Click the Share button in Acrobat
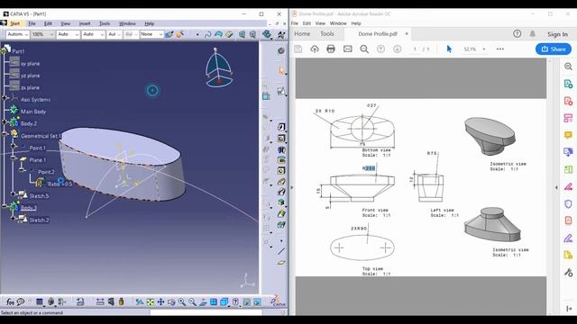The width and height of the screenshot is (577, 324). tap(554, 49)
